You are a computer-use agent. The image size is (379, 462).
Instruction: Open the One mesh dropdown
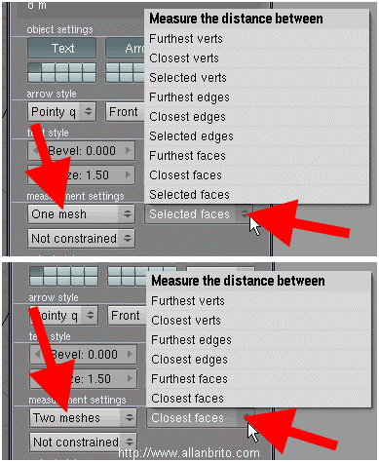click(81, 214)
